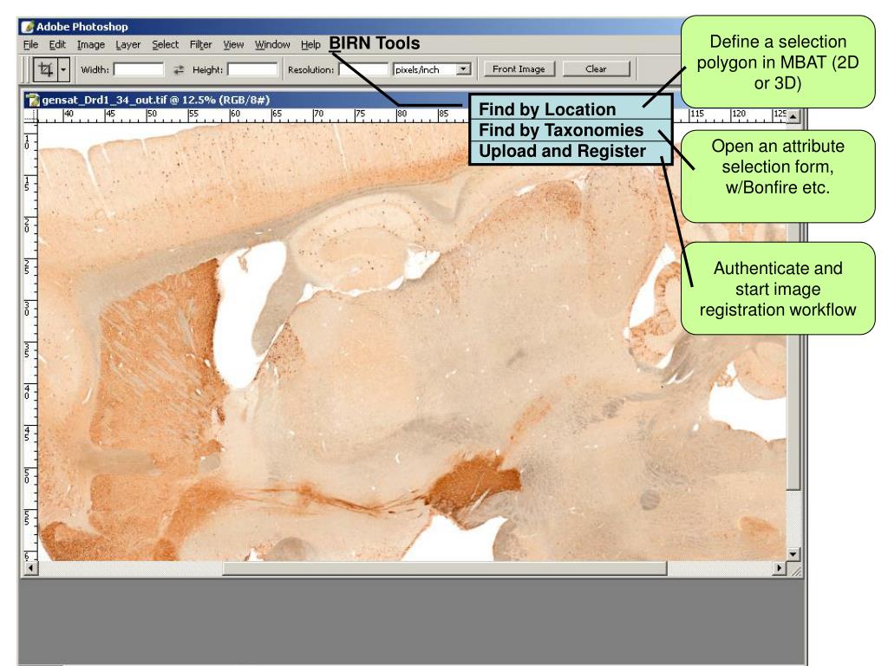Viewport: 888px width, 666px height.
Task: Click the horizontal scrollbar right arrow
Action: pos(780,567)
